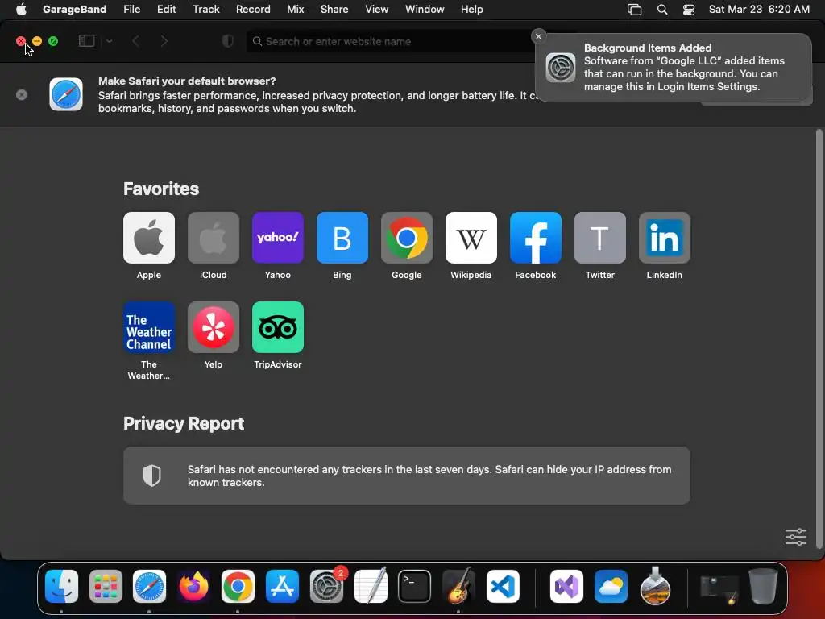Open start page customization sliders icon

[x=795, y=537]
